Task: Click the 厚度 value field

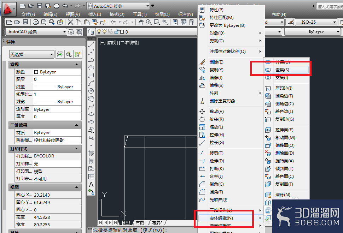Action: [57, 116]
